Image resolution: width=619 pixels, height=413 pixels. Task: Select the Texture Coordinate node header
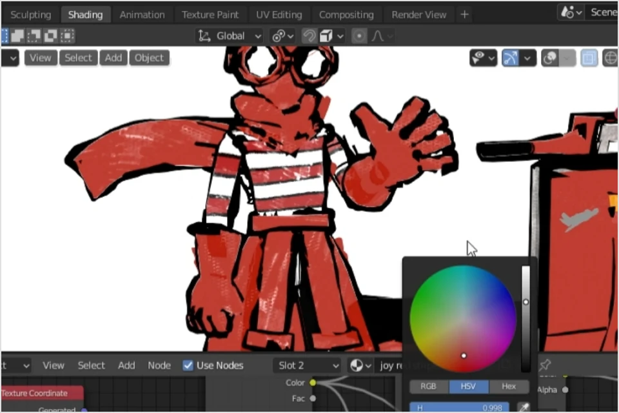pyautogui.click(x=42, y=393)
